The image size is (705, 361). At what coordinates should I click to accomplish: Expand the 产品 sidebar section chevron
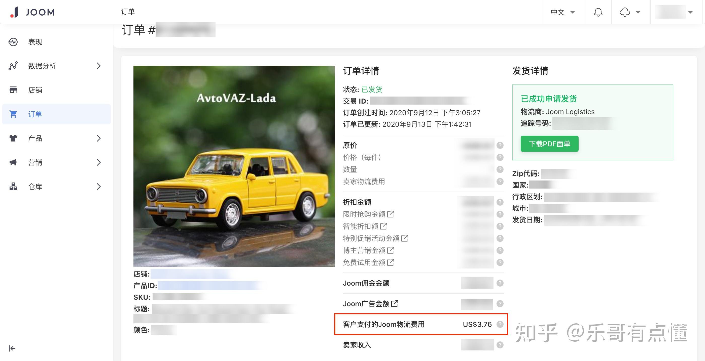tap(98, 138)
